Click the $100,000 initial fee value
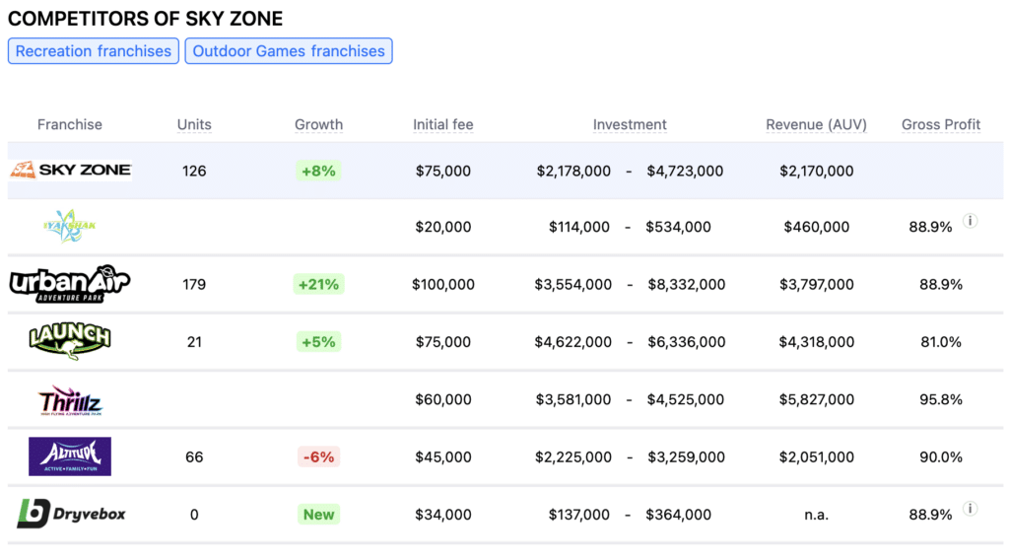1009x560 pixels. coord(443,284)
